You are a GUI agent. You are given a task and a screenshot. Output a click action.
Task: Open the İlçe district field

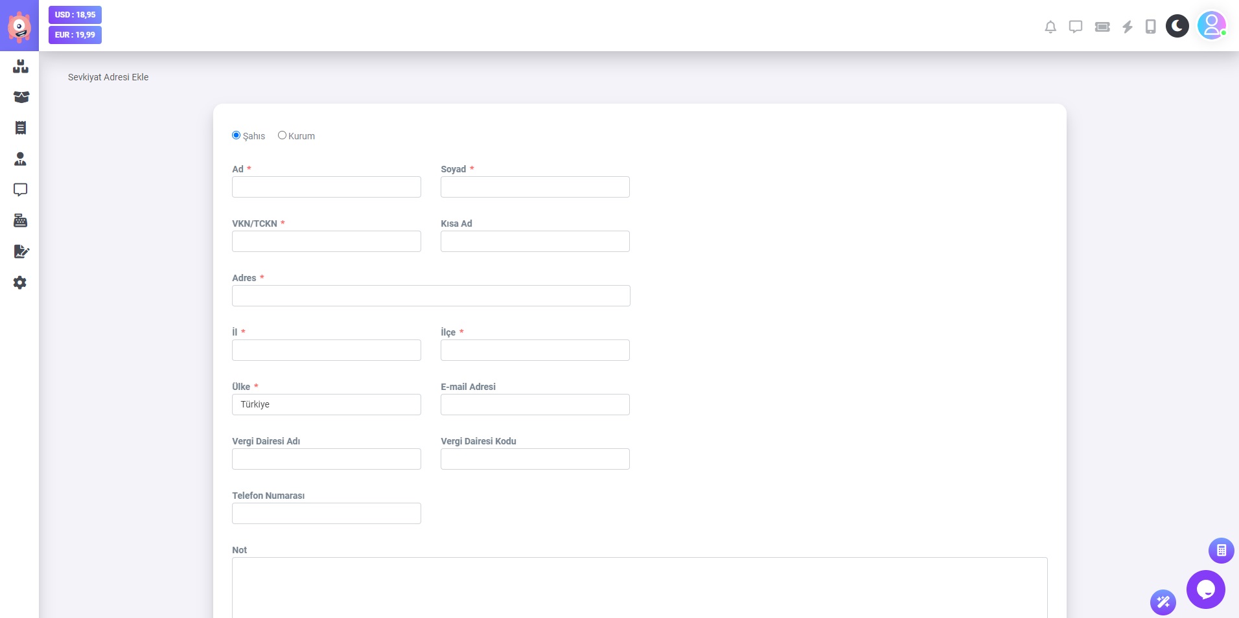(x=535, y=350)
